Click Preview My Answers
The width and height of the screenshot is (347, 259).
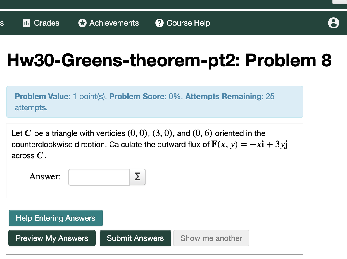(52, 238)
